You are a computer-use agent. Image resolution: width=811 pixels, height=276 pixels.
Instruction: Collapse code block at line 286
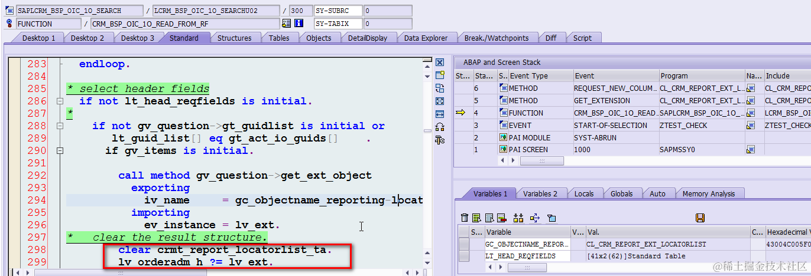[60, 101]
